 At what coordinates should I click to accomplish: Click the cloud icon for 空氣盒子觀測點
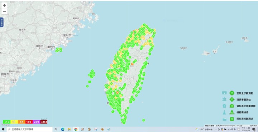click(224, 93)
